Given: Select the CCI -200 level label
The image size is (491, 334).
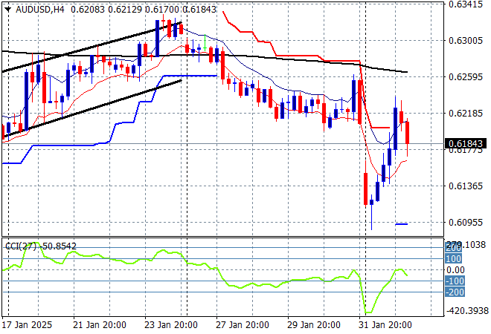Looking at the screenshot, I should pyautogui.click(x=453, y=292).
